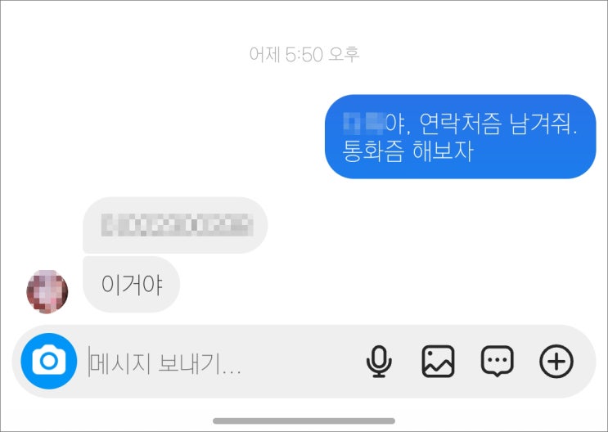Open the sender's pixelated profile picture
The width and height of the screenshot is (608, 432).
click(x=47, y=291)
